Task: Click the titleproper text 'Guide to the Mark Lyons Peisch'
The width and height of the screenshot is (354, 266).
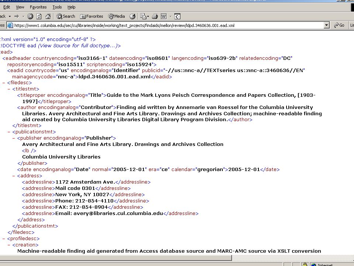Action: pos(148,95)
